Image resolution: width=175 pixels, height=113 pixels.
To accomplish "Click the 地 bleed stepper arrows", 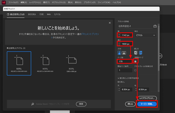I will click(x=136, y=89).
